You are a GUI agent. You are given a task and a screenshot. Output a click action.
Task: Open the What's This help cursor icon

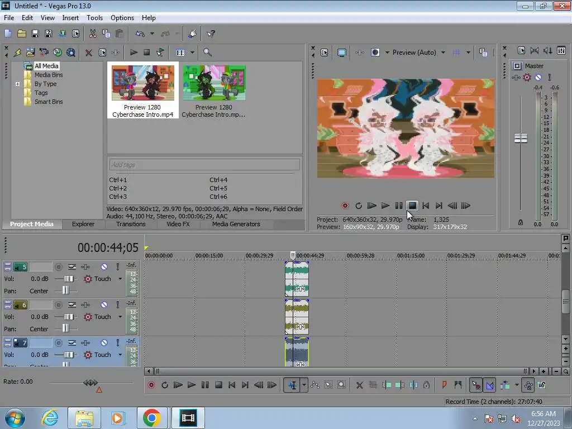[211, 34]
